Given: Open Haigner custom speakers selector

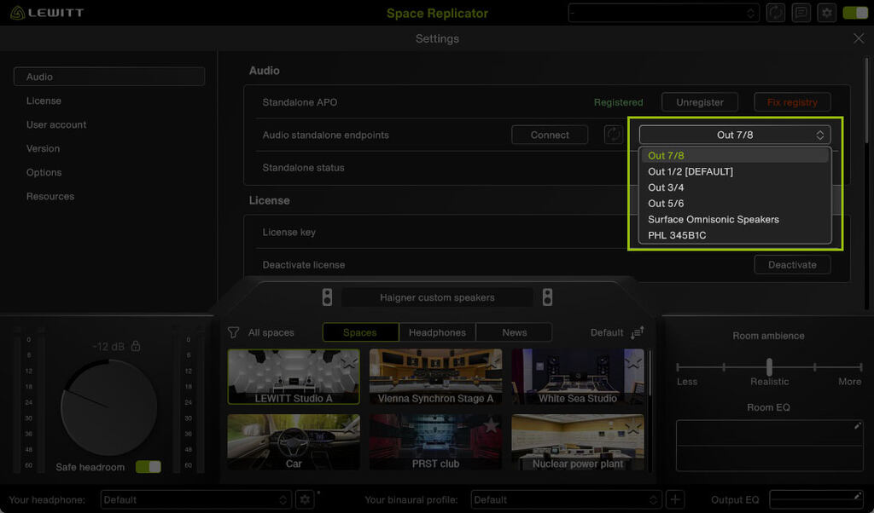Looking at the screenshot, I should pos(437,297).
